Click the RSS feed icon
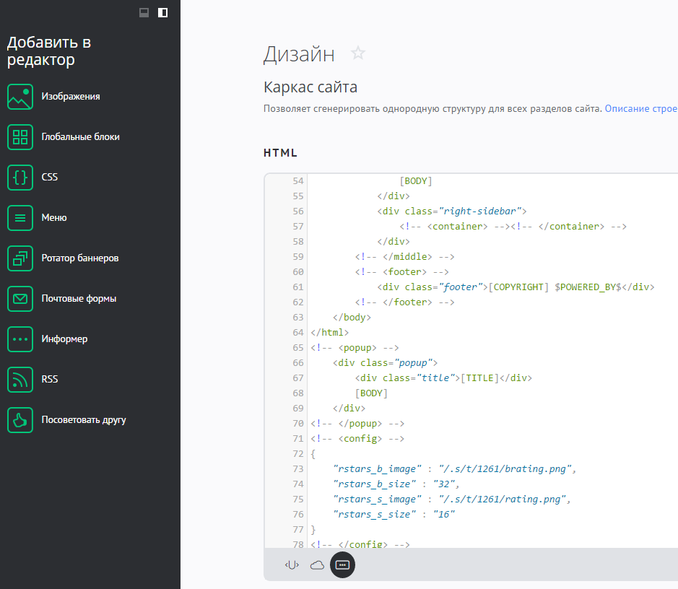Image resolution: width=678 pixels, height=589 pixels. (20, 380)
